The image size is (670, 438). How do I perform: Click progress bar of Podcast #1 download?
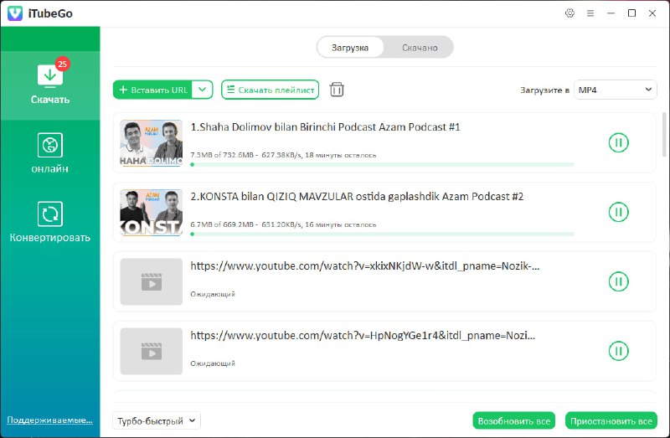click(x=383, y=164)
